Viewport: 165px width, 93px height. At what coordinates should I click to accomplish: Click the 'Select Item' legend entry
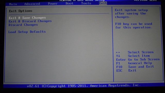click(x=139, y=56)
